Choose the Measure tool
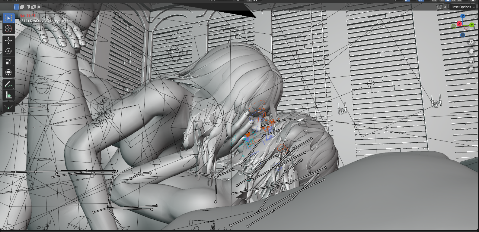The height and width of the screenshot is (232, 479). click(x=8, y=95)
